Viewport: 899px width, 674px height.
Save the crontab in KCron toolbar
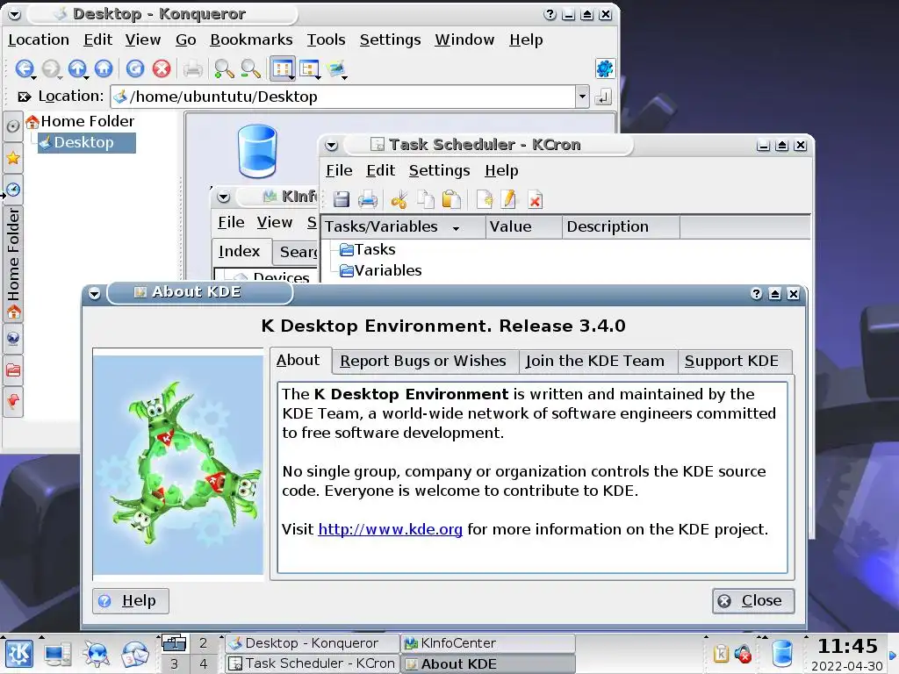click(x=342, y=199)
